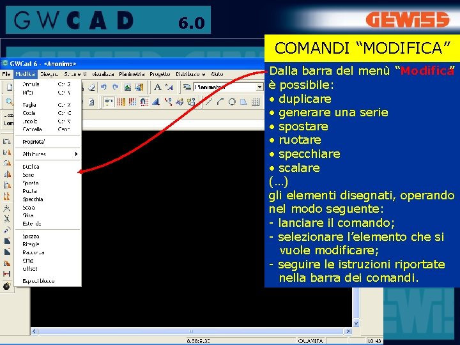This screenshot has width=460, height=345.
Task: Select the Circle draw tool
Action: (x=232, y=102)
